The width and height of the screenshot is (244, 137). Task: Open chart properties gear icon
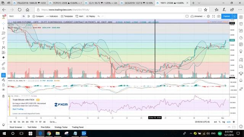point(208,16)
